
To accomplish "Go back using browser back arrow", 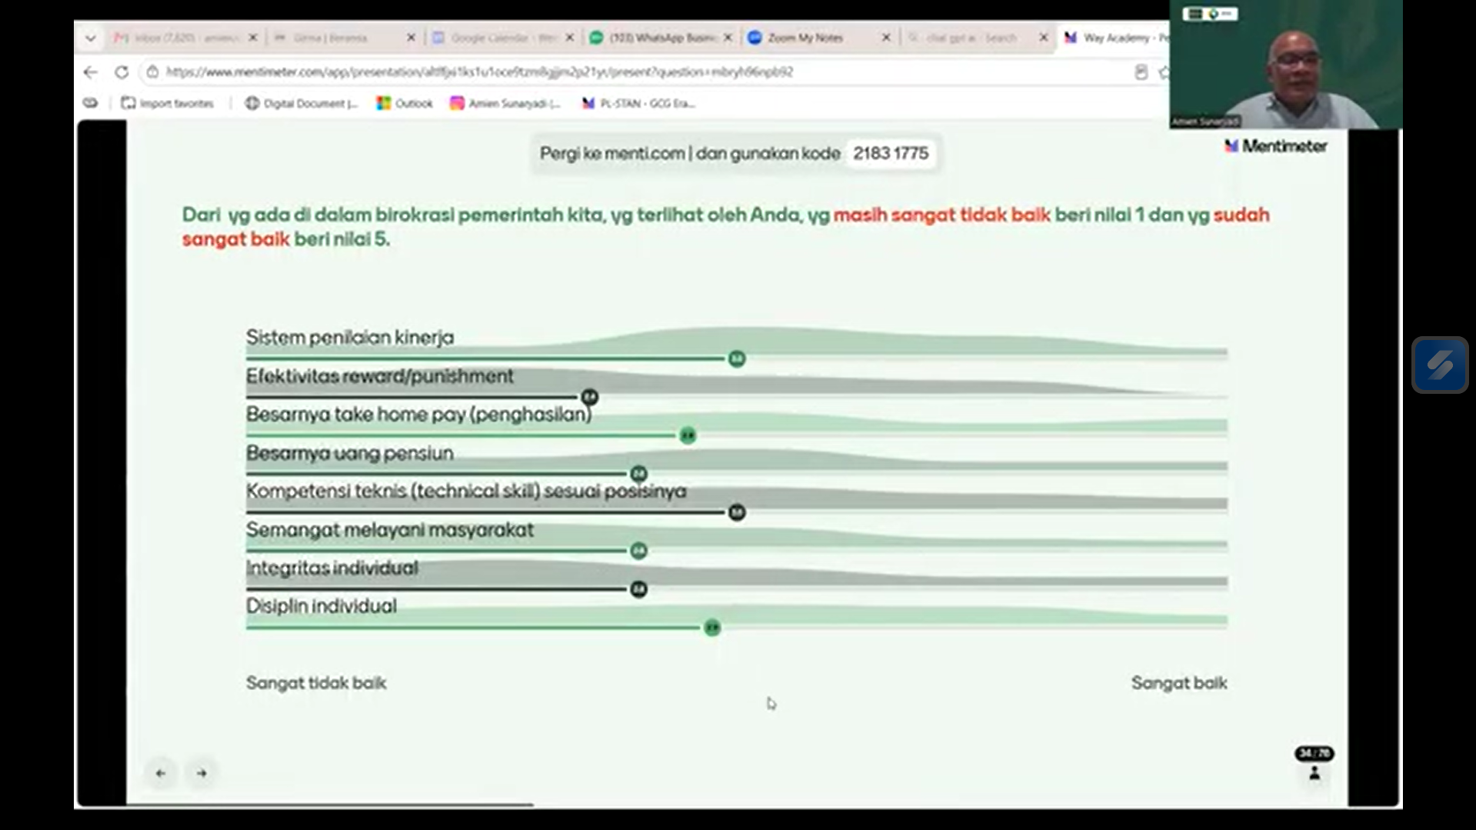I will pyautogui.click(x=91, y=72).
